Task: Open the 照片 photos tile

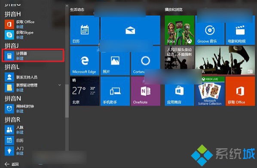Action: (x=115, y=61)
